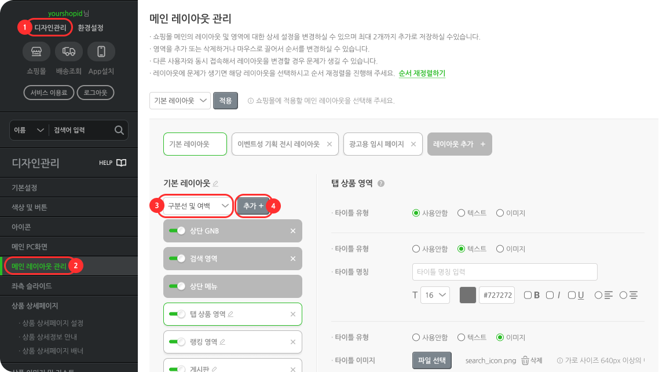Toggle the 상단 GNB switch
This screenshot has width=670, height=372.
coord(177,231)
